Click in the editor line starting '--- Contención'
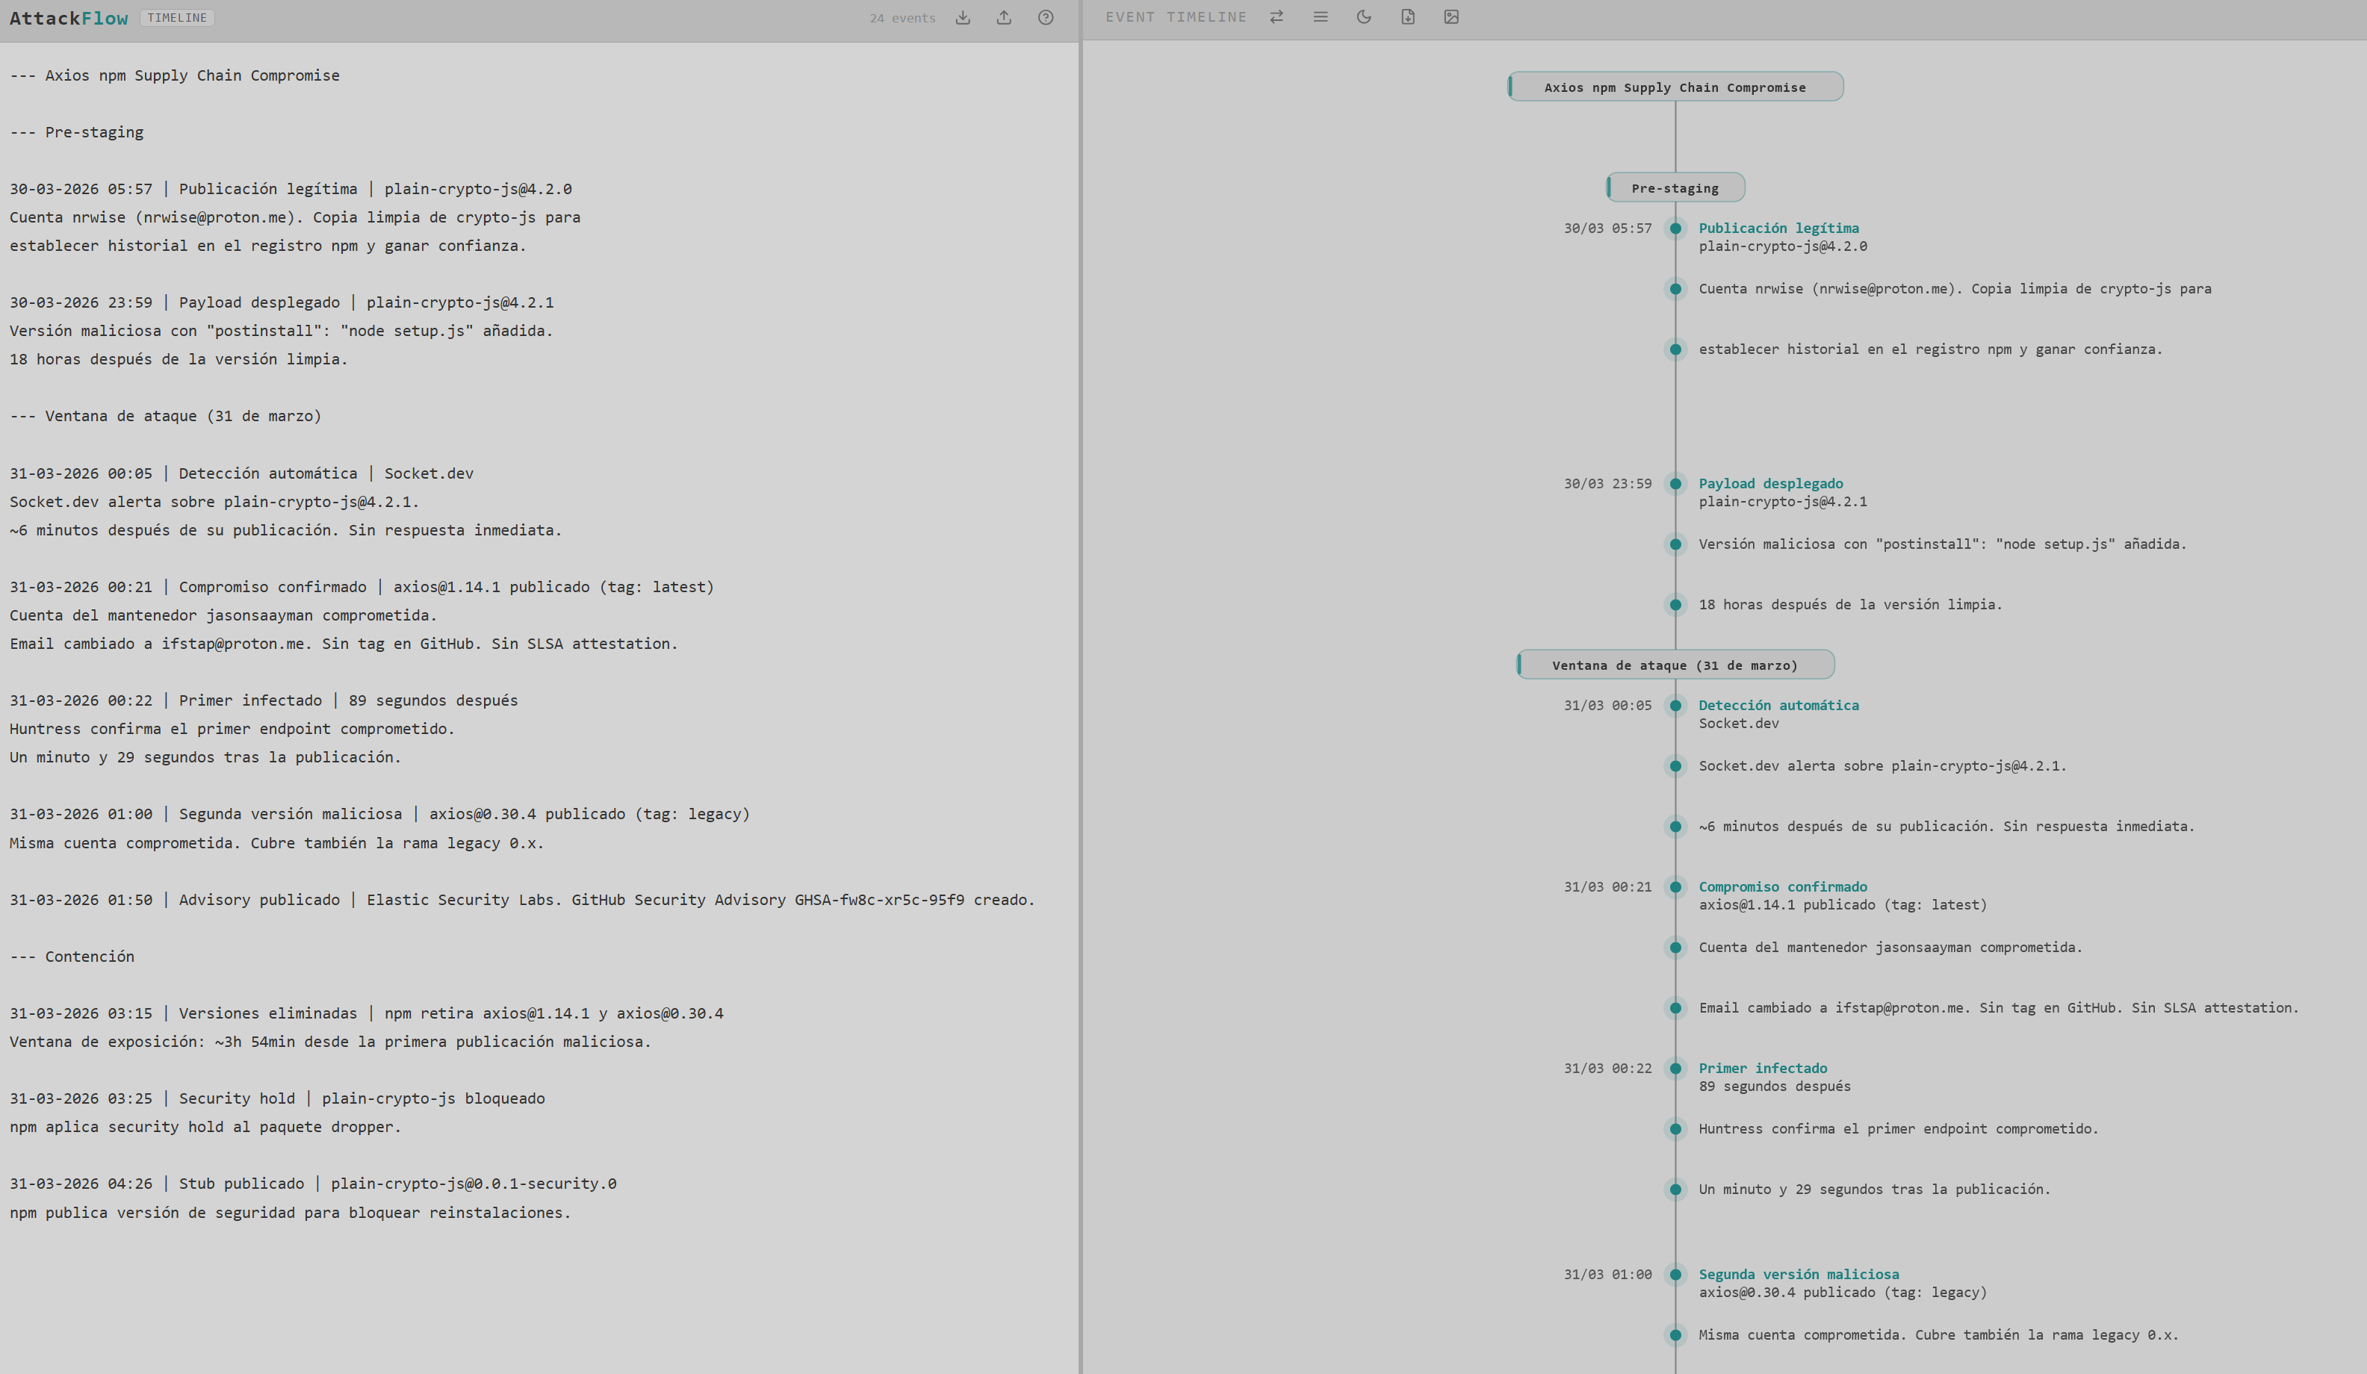The image size is (2367, 1374). pyautogui.click(x=72, y=956)
